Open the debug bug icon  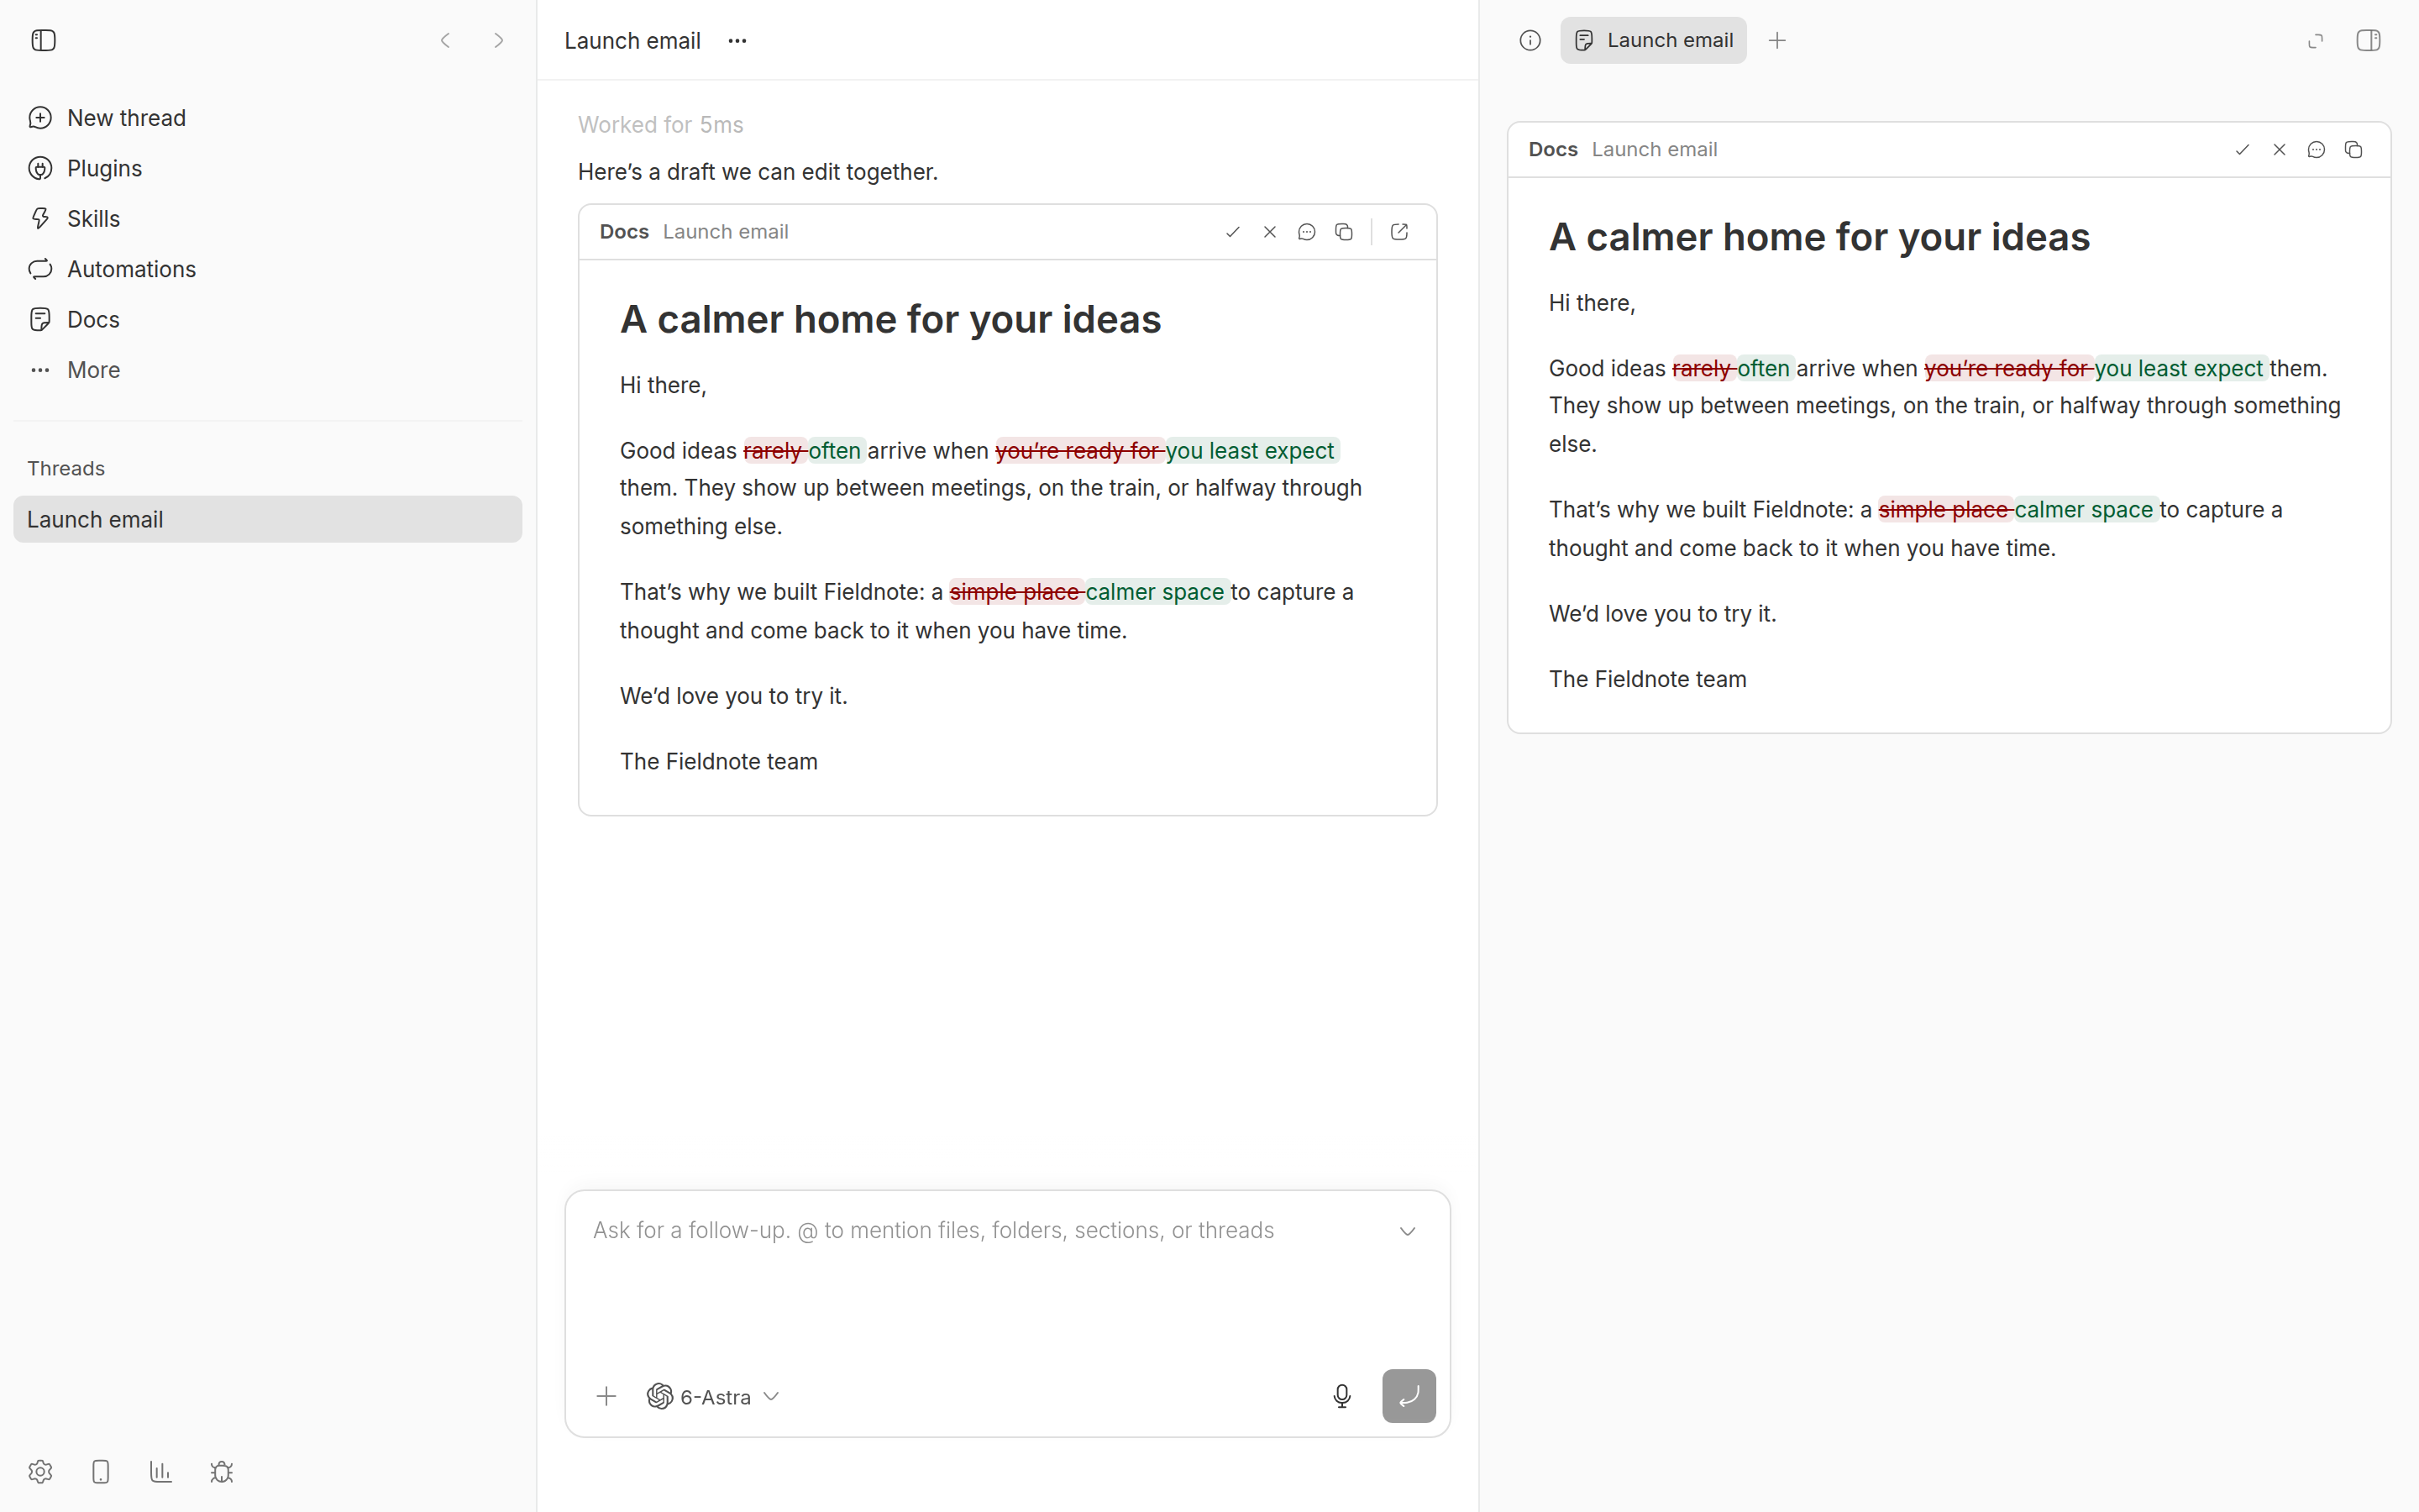tap(222, 1472)
